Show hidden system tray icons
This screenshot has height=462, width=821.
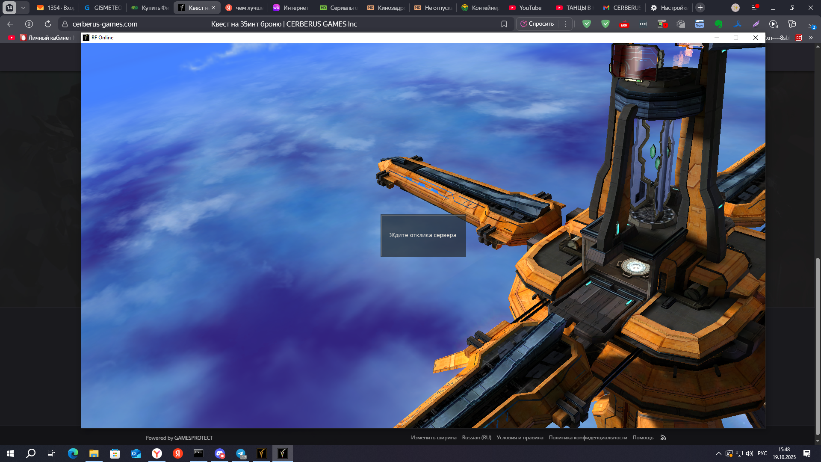718,453
